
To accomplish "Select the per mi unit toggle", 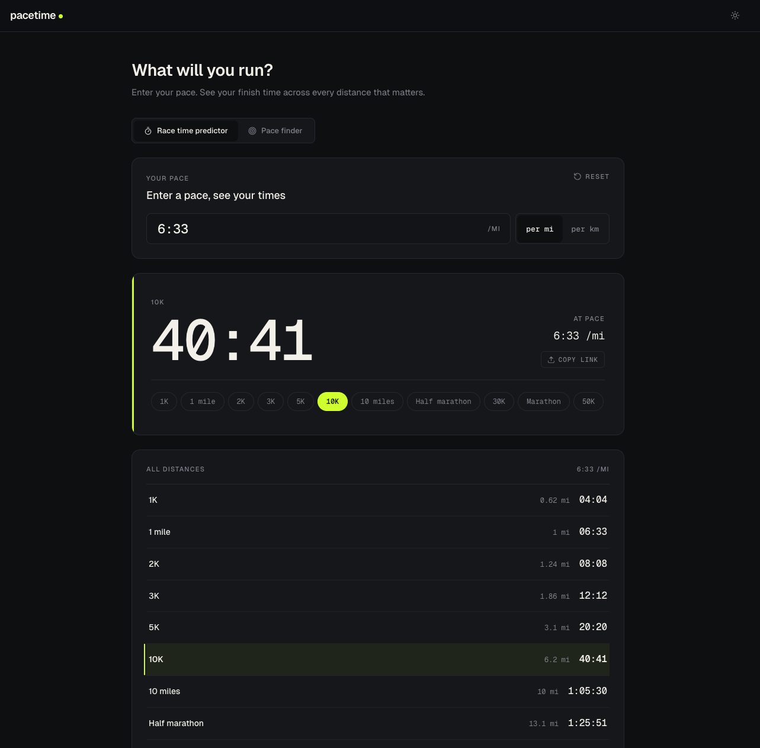I will tap(540, 229).
